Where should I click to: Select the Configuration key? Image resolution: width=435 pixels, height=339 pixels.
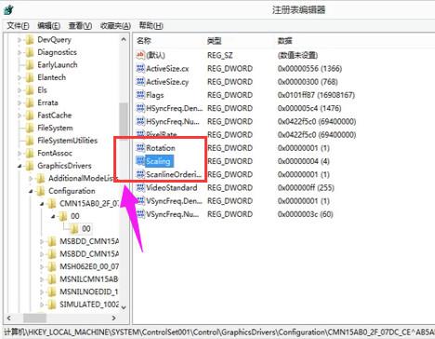[72, 191]
